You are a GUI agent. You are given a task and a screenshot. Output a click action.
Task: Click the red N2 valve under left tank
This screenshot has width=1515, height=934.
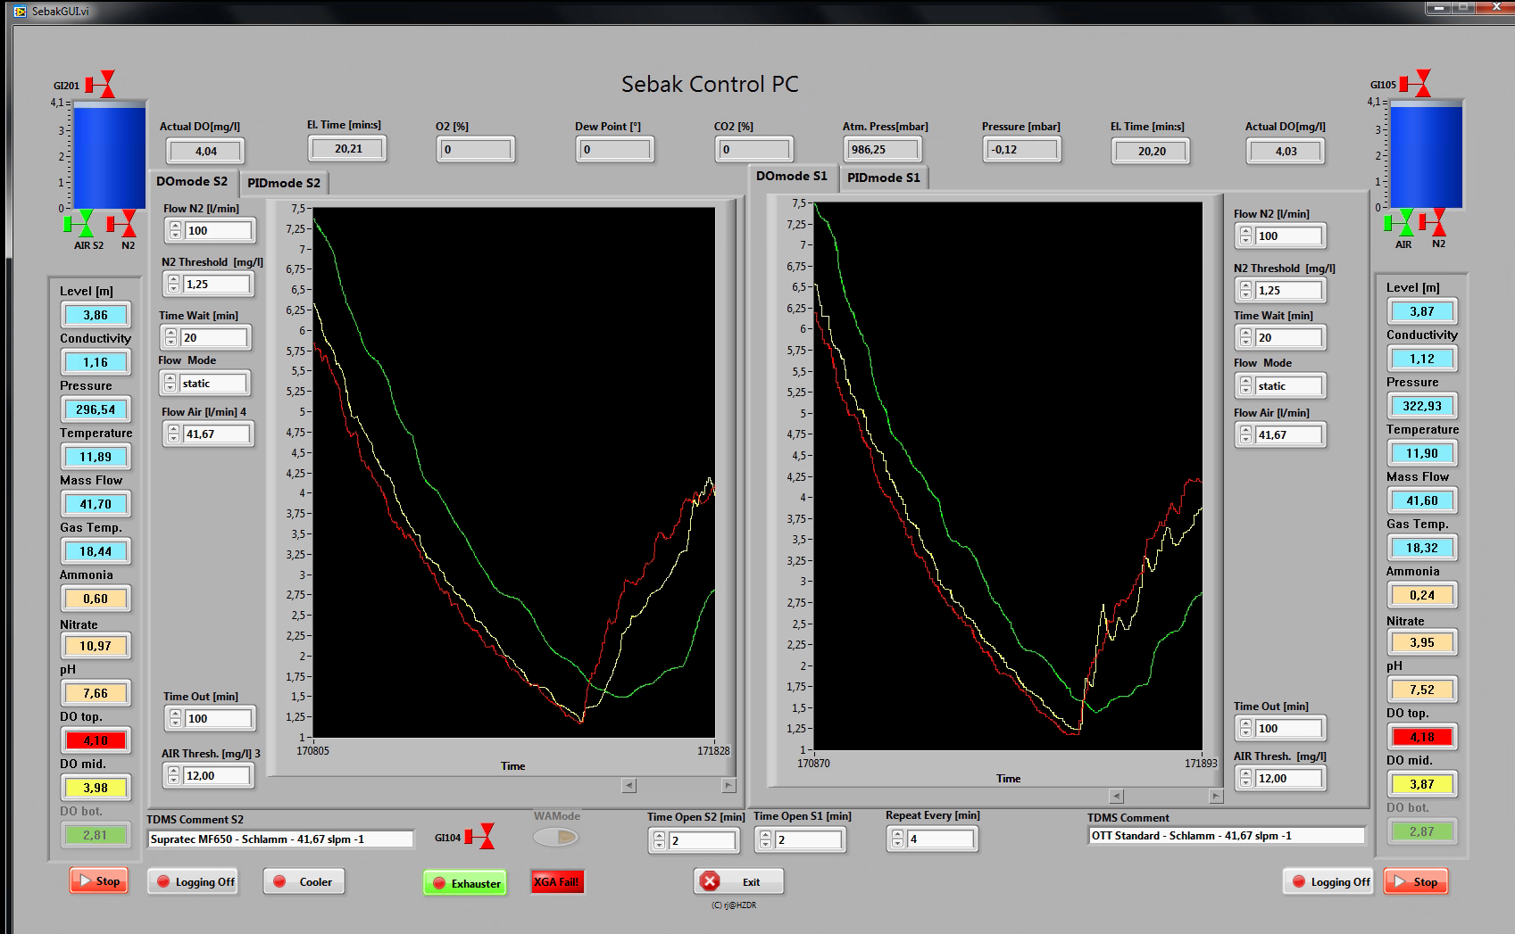[123, 223]
